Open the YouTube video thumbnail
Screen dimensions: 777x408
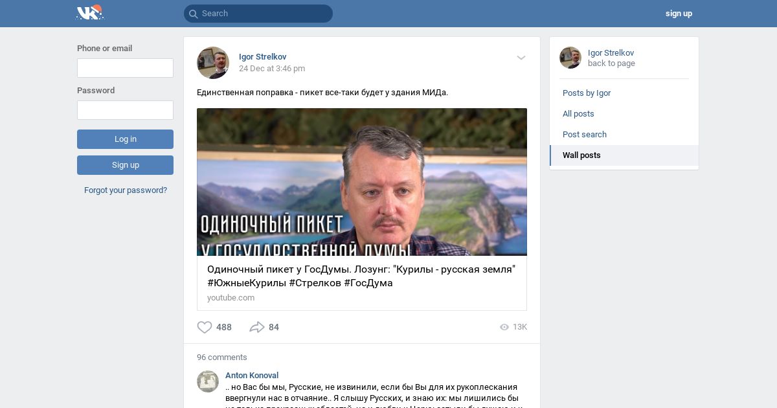pos(362,182)
